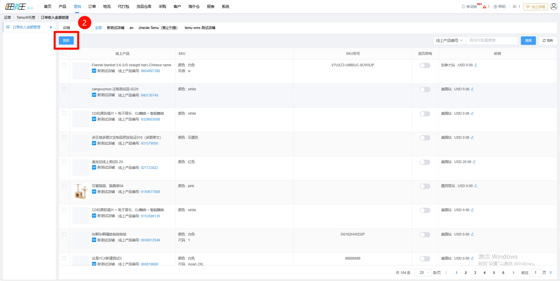Enable 是否带电 switch for 可爱猫猫 row
Viewport: 560px width, 281px height.
point(425,186)
